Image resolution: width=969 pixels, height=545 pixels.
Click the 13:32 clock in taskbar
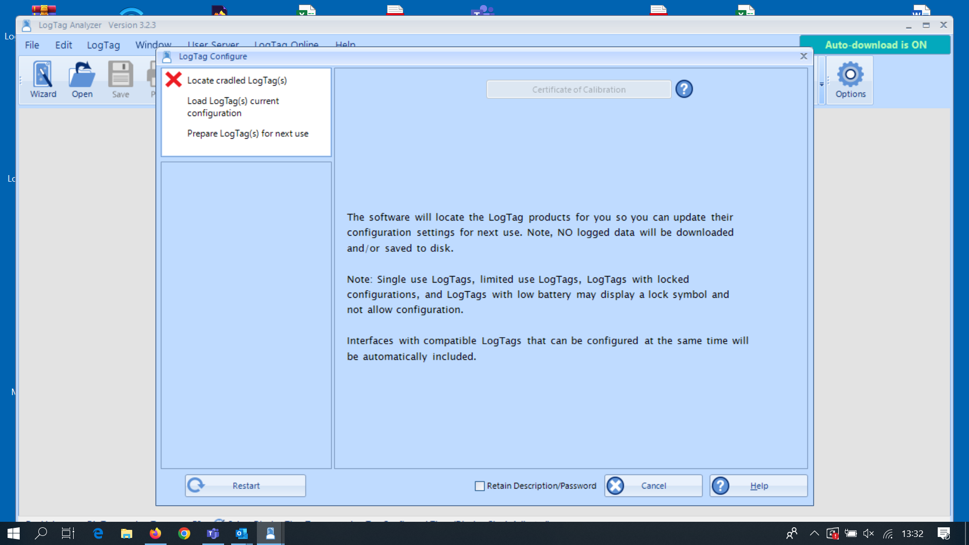pos(912,533)
